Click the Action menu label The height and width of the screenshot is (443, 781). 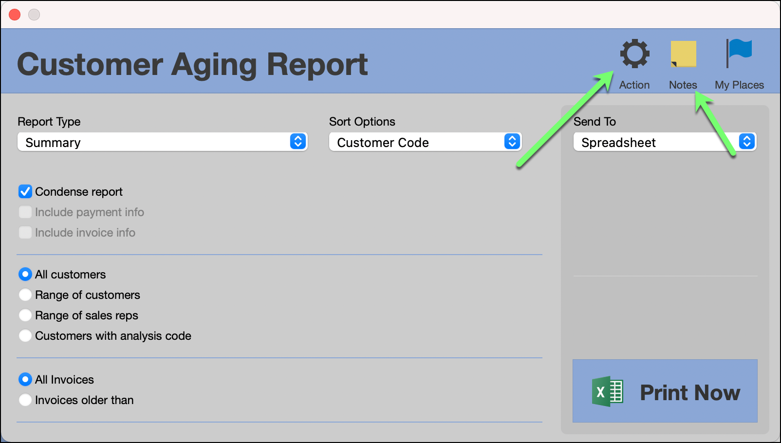pos(634,84)
